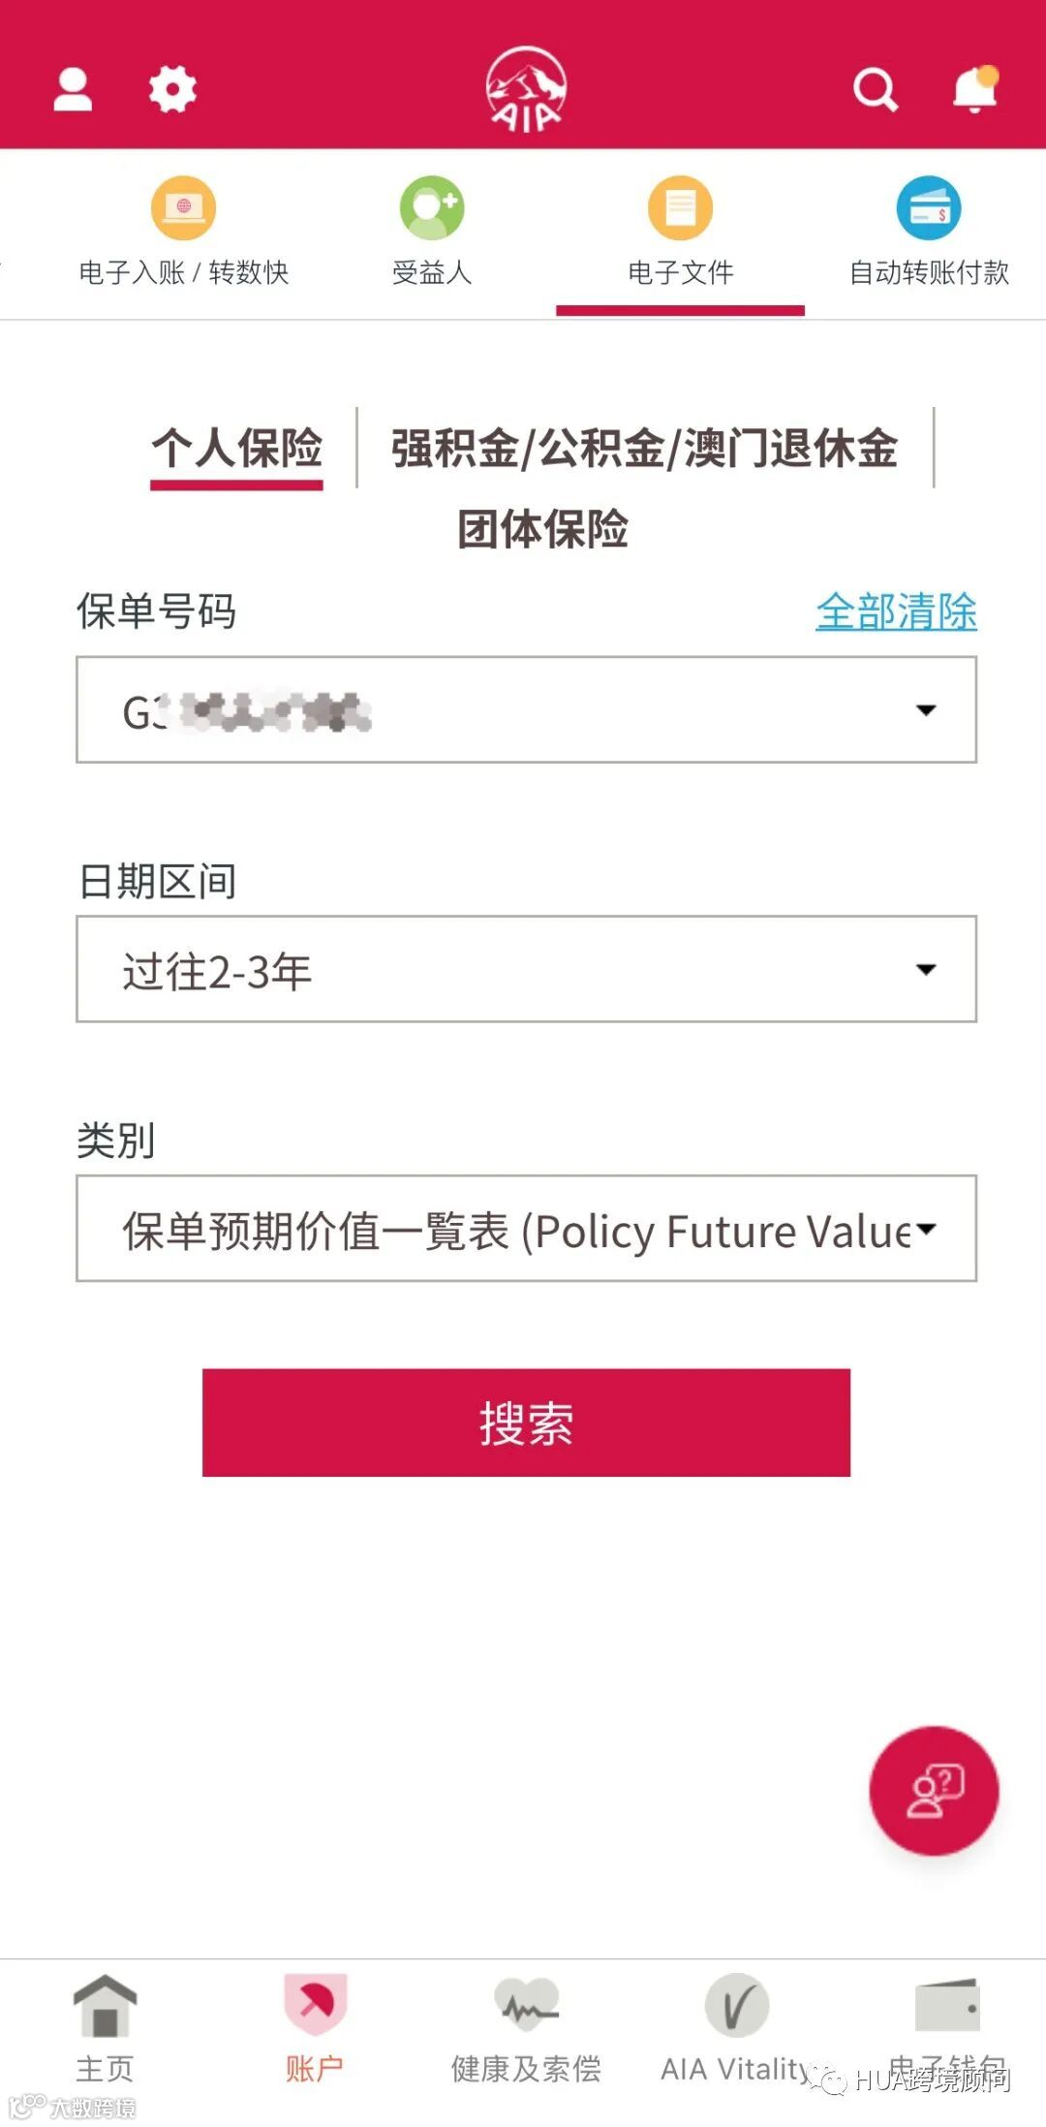
Task: Tap the search magnifier icon
Action: (x=876, y=90)
